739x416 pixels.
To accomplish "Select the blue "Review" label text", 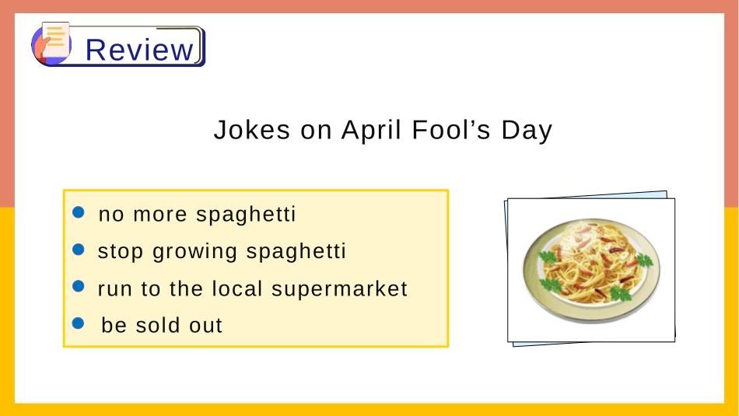I will point(139,50).
